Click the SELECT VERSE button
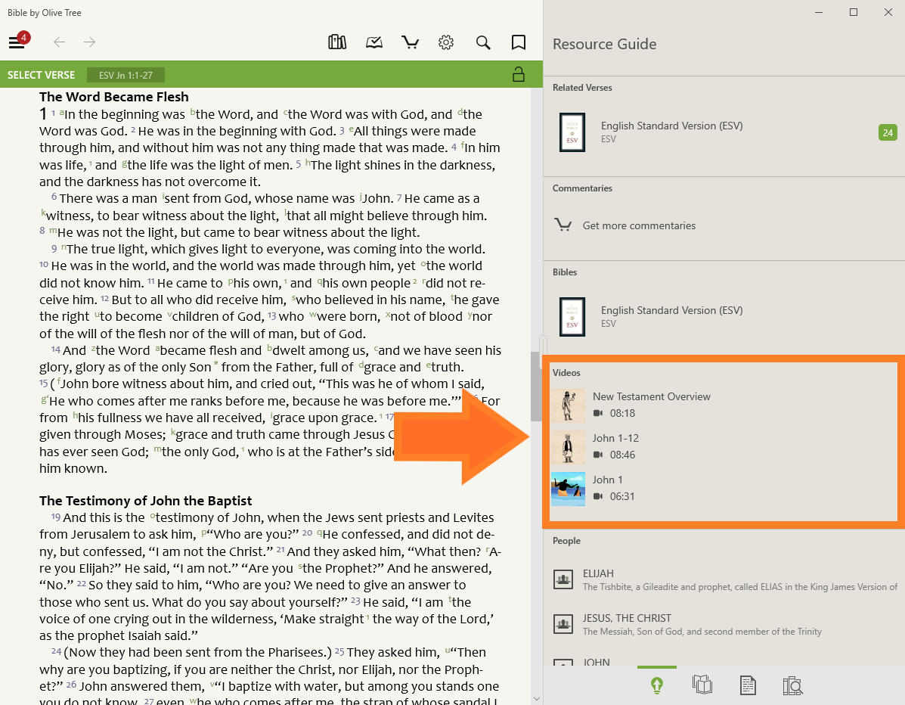This screenshot has height=705, width=905. point(42,75)
